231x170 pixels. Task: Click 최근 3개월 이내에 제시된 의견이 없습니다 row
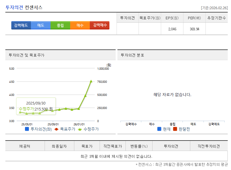[x=116, y=156]
